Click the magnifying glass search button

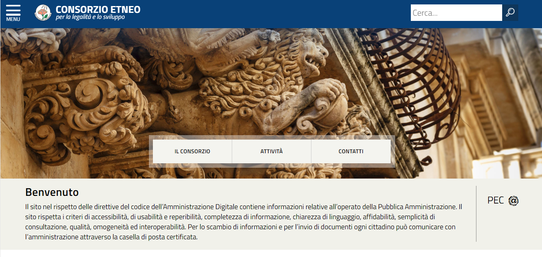click(510, 12)
